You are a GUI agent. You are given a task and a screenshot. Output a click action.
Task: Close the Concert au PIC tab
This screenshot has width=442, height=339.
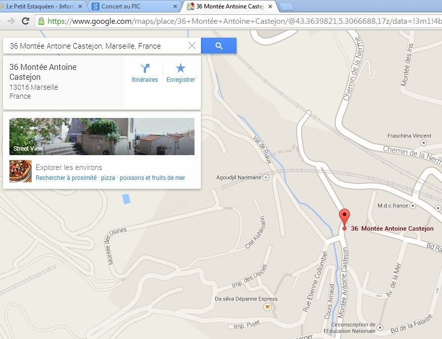175,6
